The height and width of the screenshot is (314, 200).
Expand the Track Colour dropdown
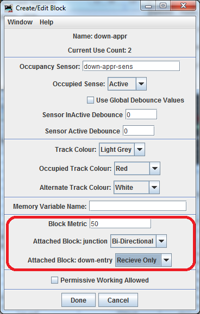[122, 149]
